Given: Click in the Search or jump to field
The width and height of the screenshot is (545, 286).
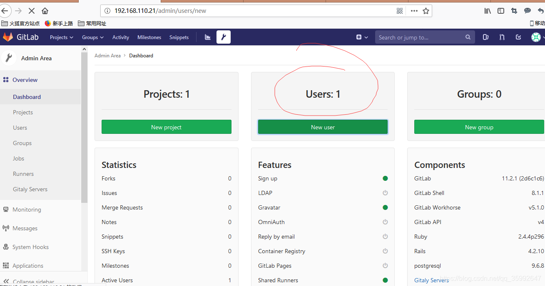Looking at the screenshot, I should pyautogui.click(x=425, y=37).
